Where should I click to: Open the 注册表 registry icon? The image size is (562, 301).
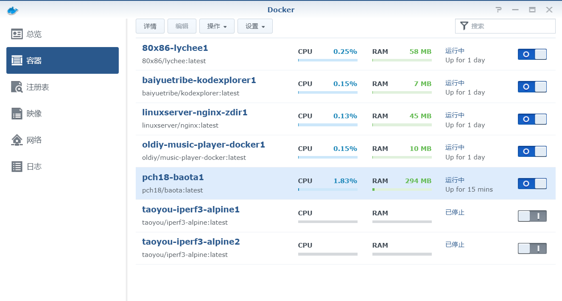[x=17, y=87]
